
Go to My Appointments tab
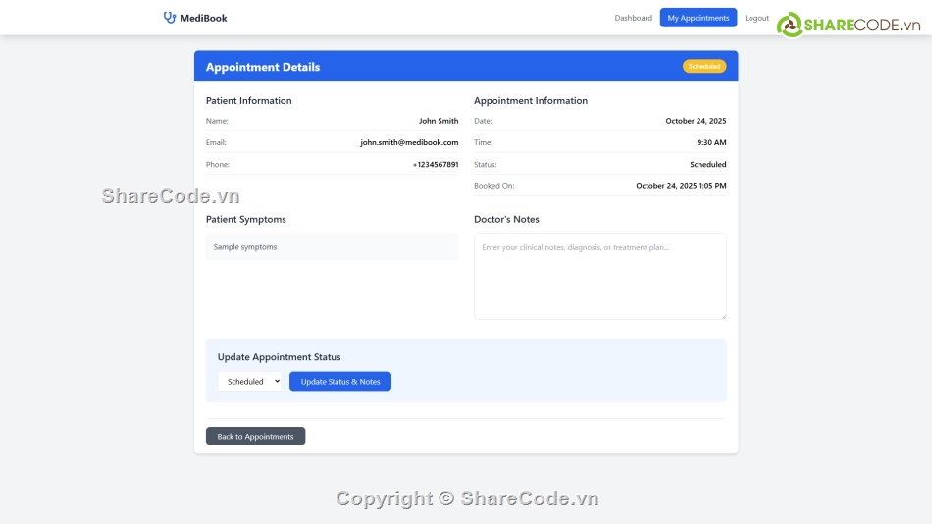pos(698,18)
